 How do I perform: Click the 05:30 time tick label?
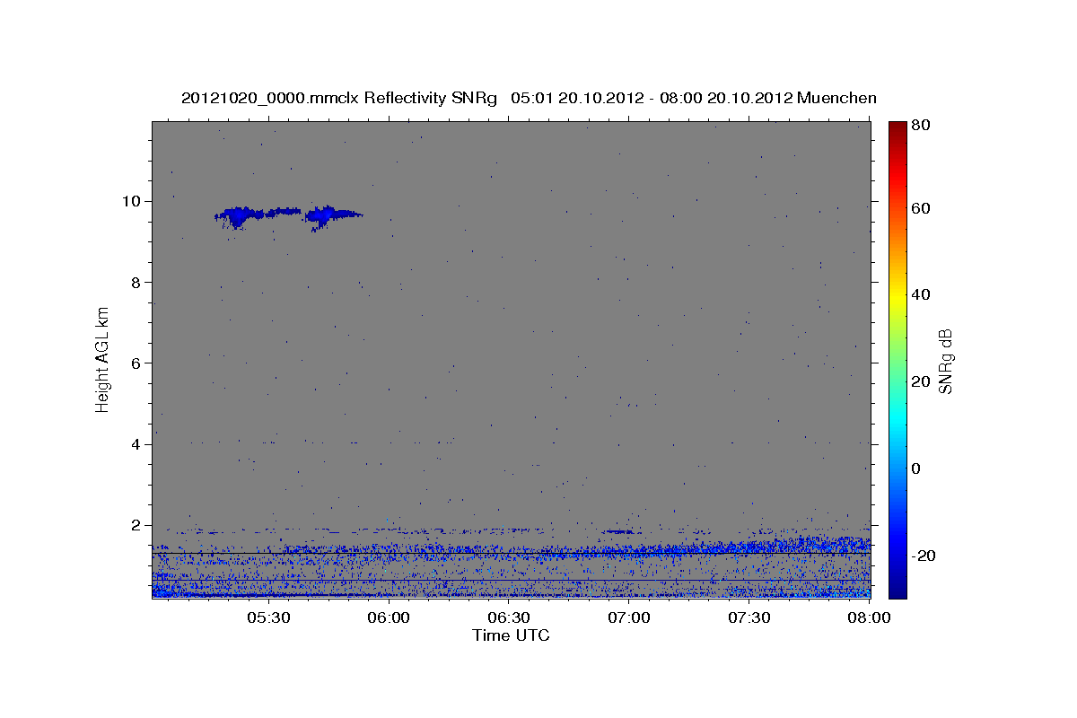tap(268, 617)
